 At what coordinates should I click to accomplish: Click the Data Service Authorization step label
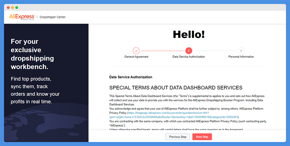(x=188, y=57)
